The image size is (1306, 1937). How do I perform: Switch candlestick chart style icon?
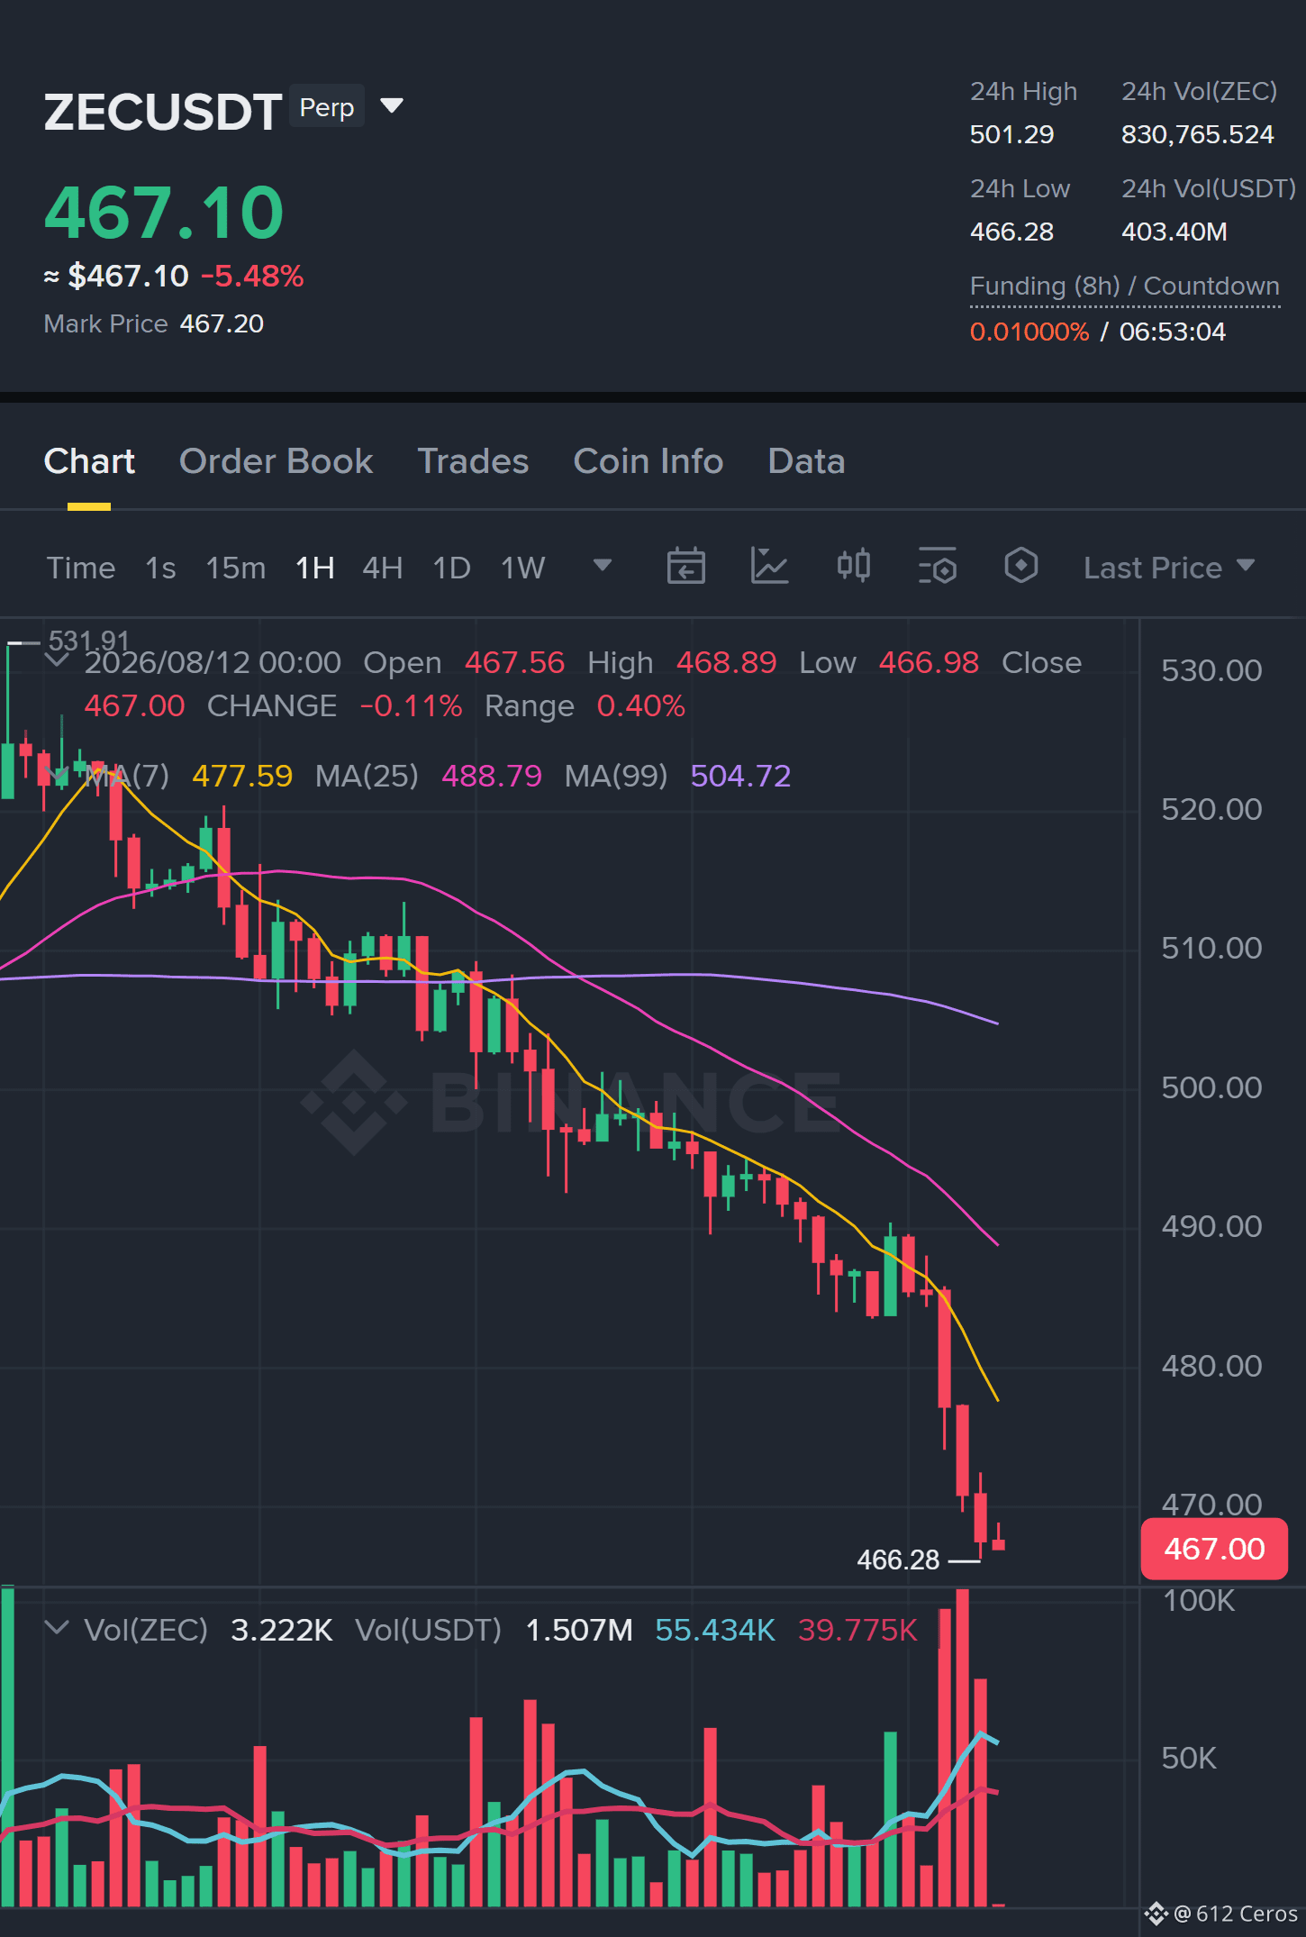point(854,567)
